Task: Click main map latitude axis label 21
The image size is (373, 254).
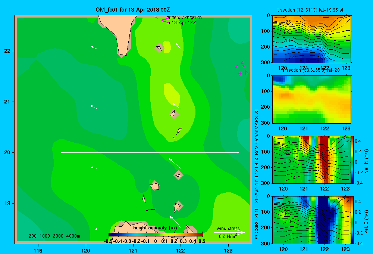Action: (7, 102)
